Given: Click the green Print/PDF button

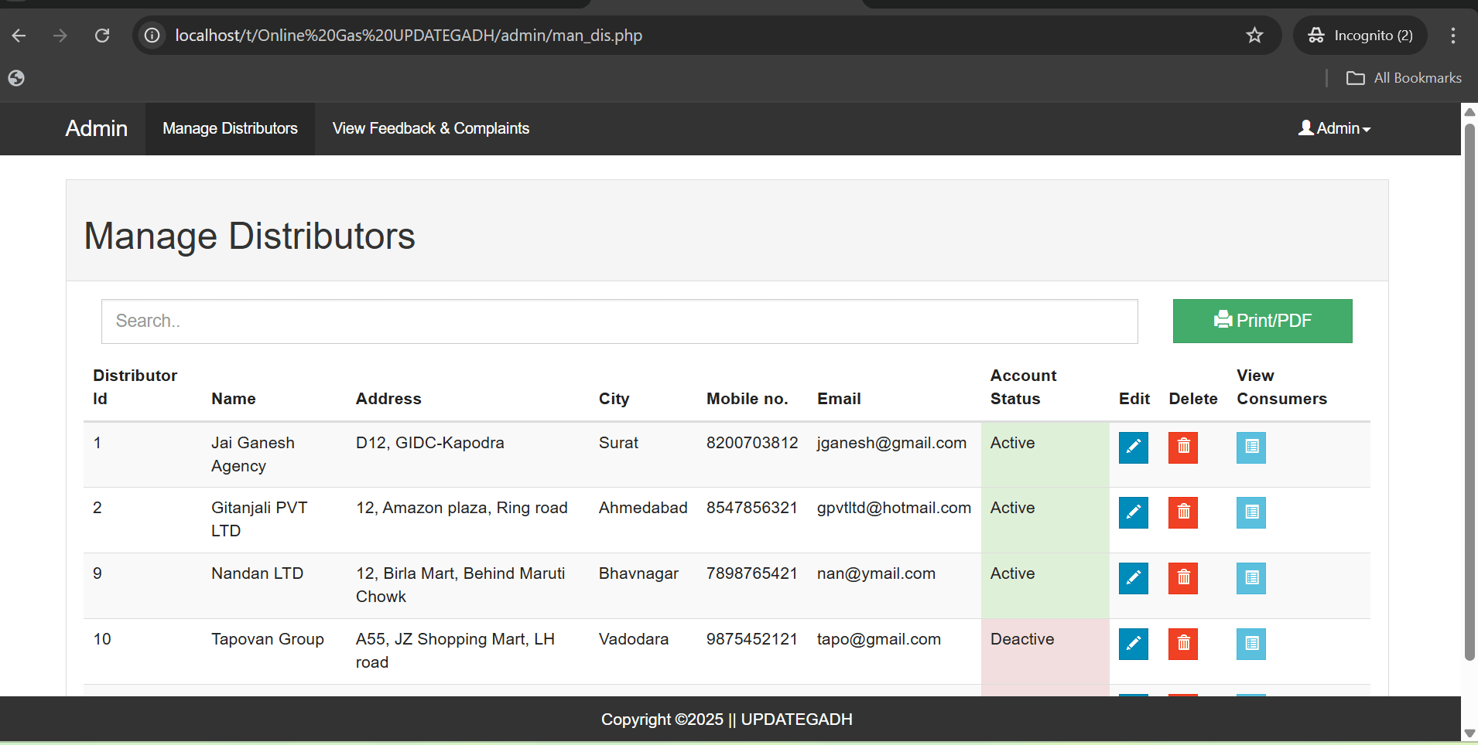Looking at the screenshot, I should pos(1262,321).
